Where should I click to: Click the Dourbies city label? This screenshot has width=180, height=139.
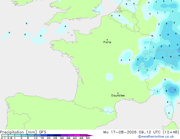click(x=118, y=95)
